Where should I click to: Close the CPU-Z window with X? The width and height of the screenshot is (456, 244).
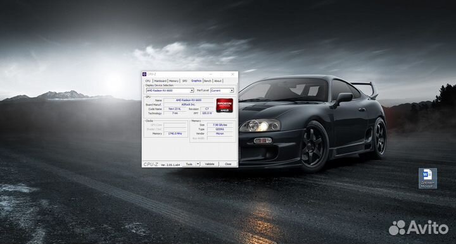click(232, 74)
